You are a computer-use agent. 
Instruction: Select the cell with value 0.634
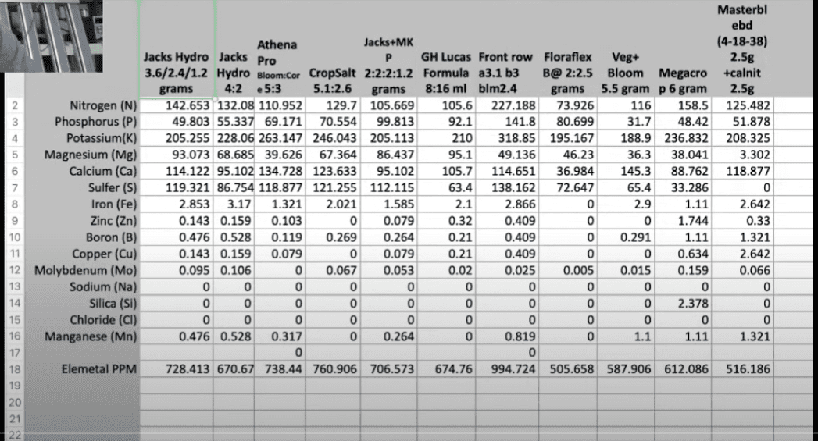coord(682,254)
